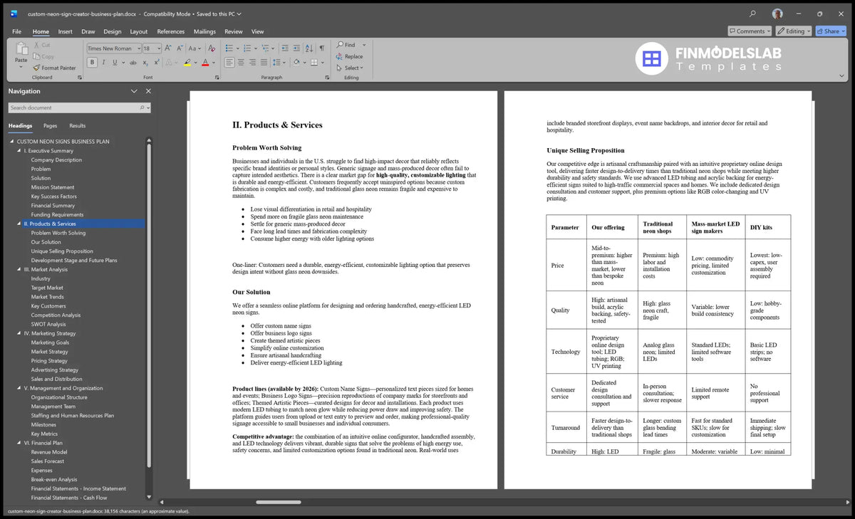
Task: Open the font name dropdown
Action: pyautogui.click(x=138, y=48)
